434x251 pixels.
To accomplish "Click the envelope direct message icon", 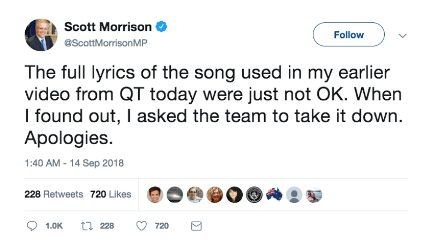I will tap(196, 226).
